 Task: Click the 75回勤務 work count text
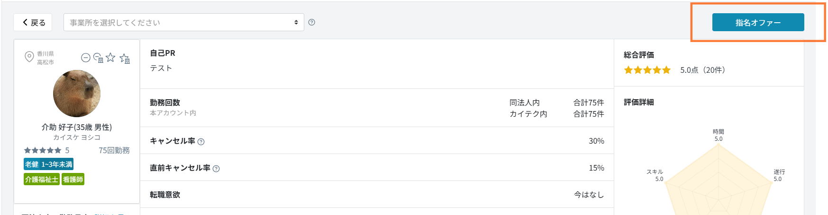[114, 150]
